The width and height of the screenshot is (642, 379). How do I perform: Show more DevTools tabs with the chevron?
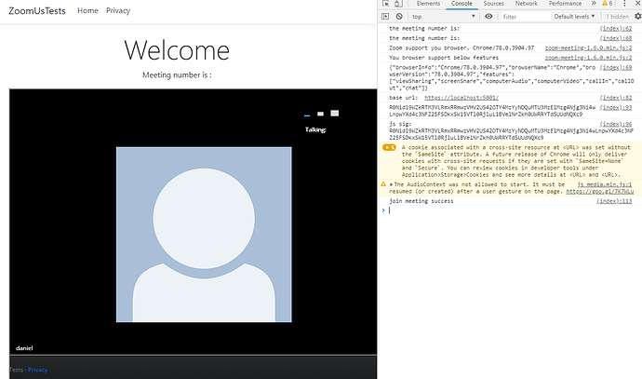[594, 4]
